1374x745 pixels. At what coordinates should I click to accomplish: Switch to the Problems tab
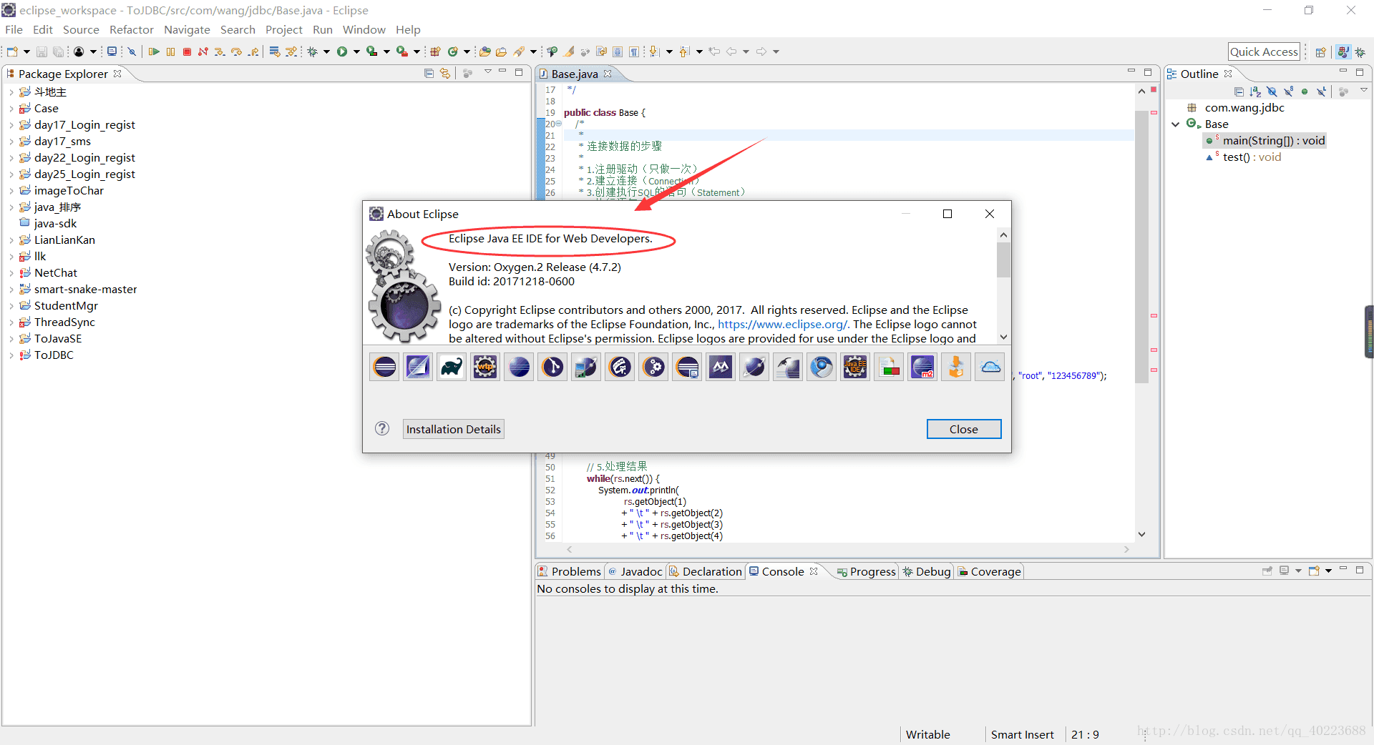[x=570, y=571]
